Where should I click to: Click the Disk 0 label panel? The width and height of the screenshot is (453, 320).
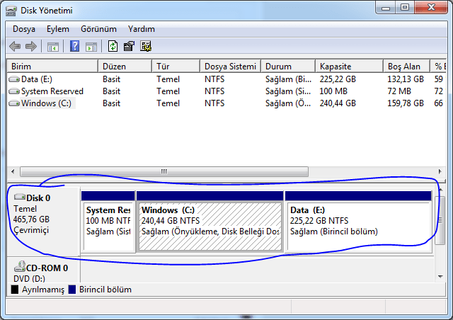pos(43,222)
